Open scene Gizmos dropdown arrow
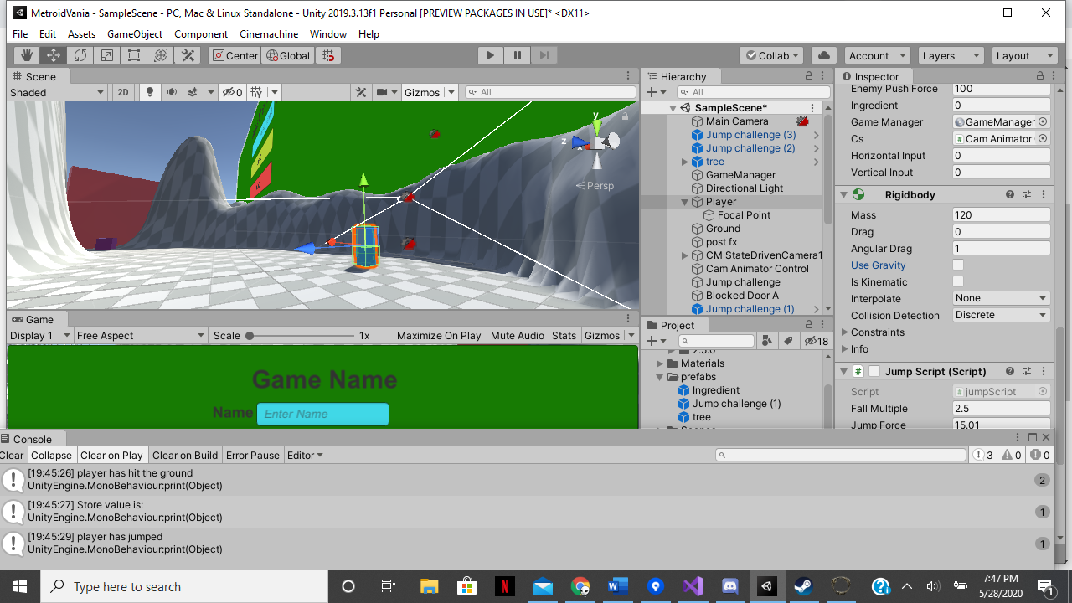The width and height of the screenshot is (1072, 603). point(451,92)
